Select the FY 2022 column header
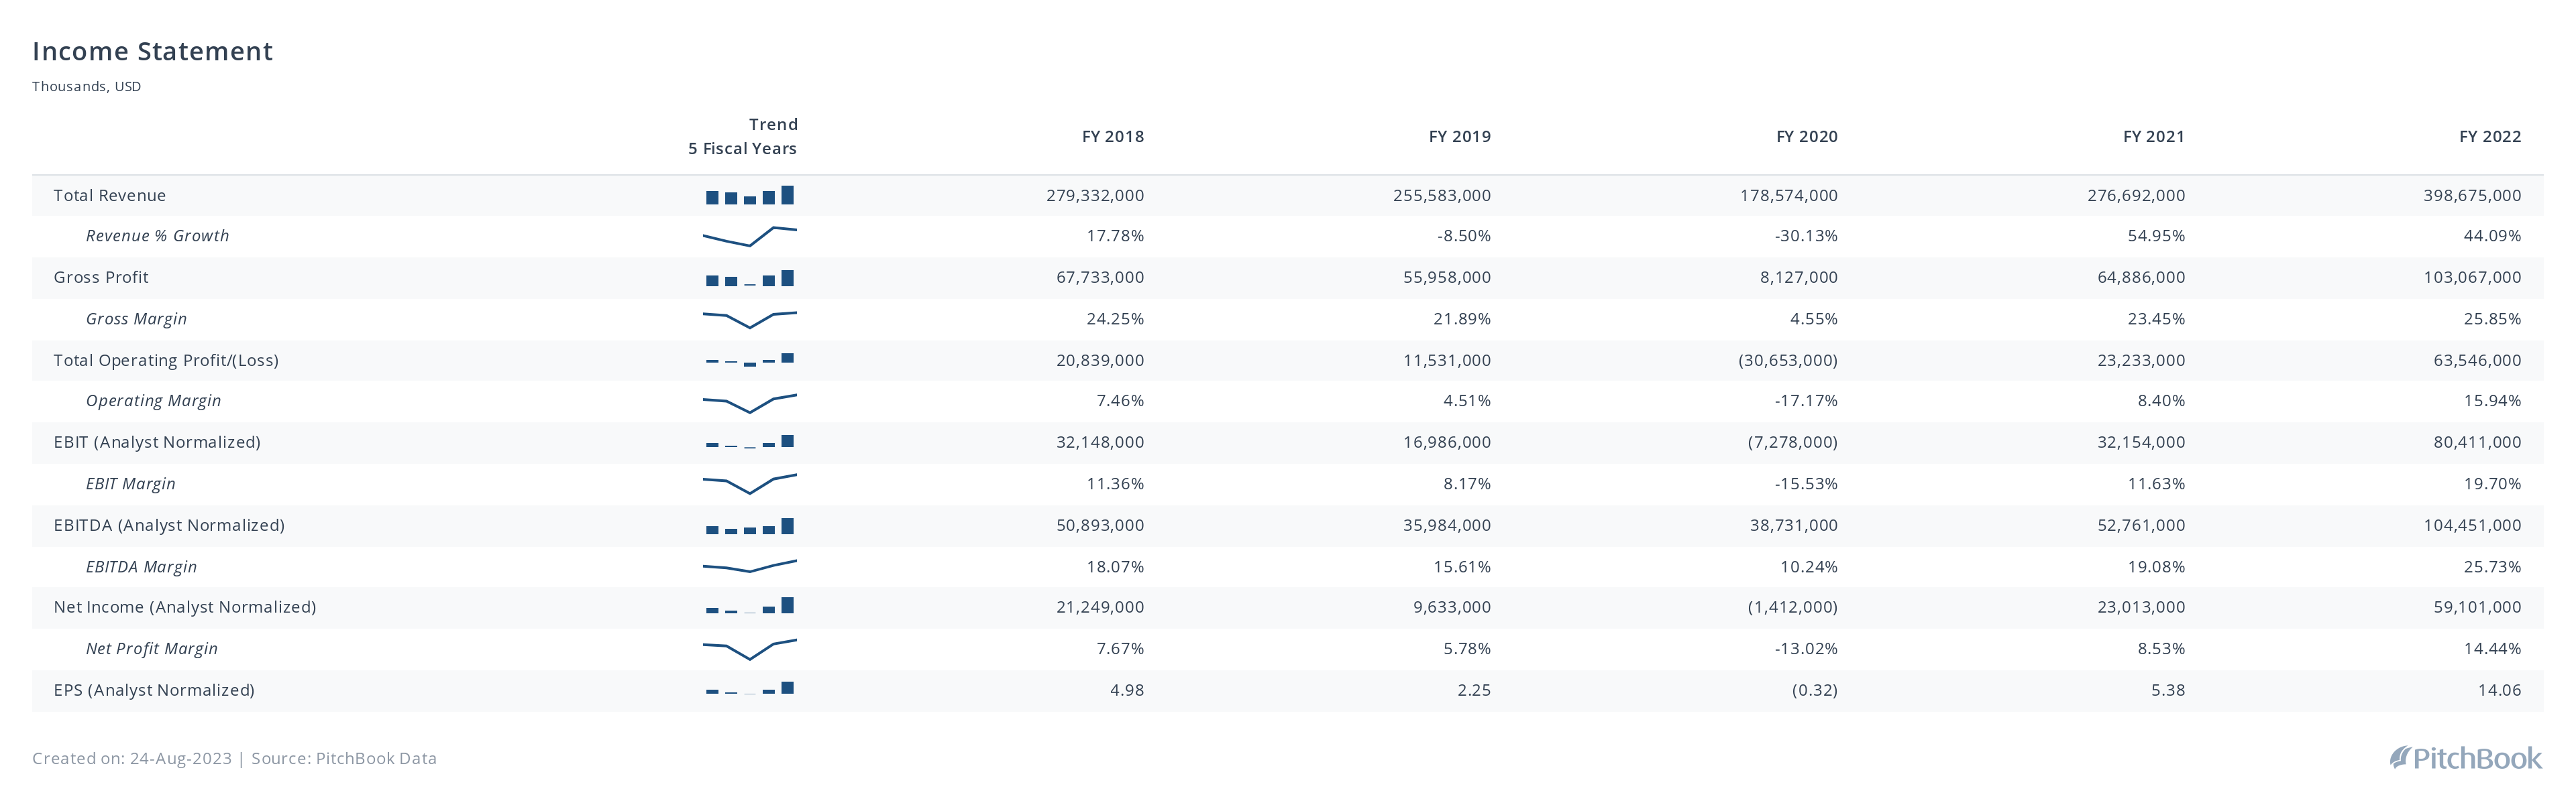The height and width of the screenshot is (807, 2576). click(2490, 137)
